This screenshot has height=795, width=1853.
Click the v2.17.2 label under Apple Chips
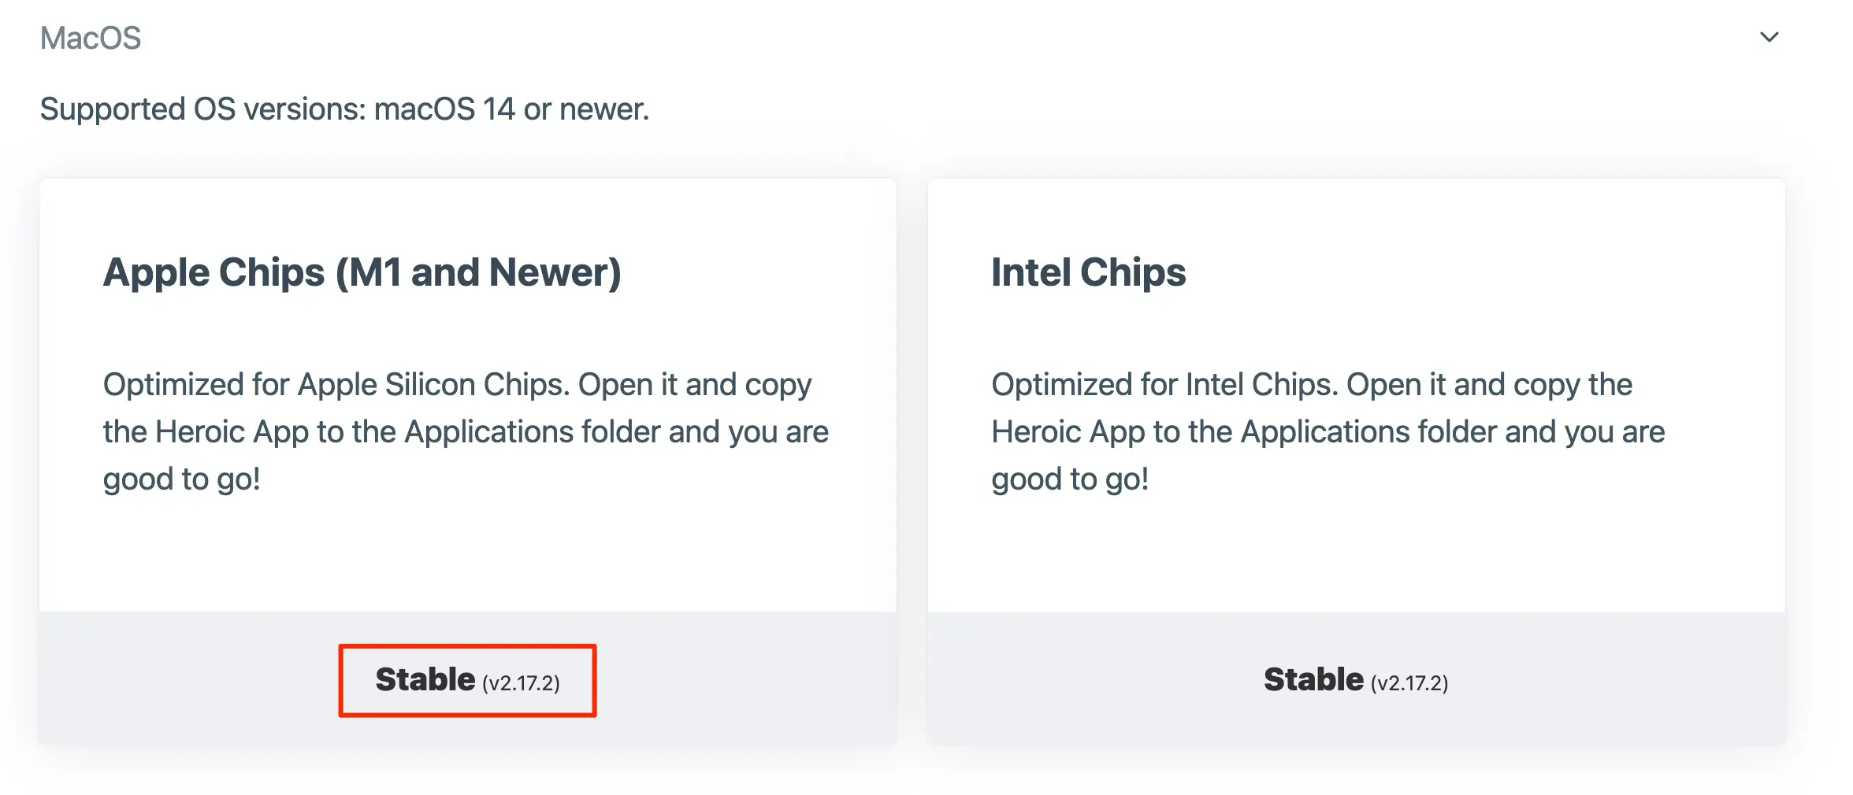(521, 683)
